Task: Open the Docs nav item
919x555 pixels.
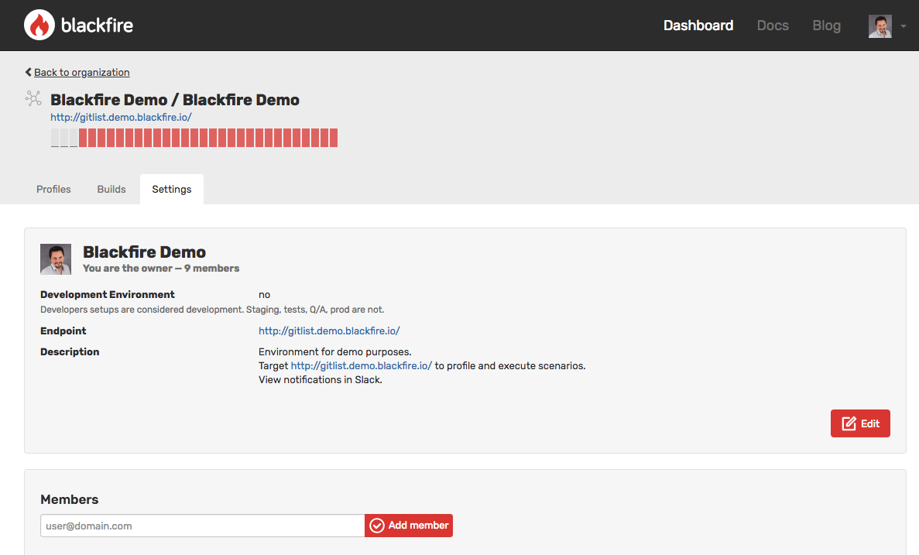Action: (x=773, y=26)
